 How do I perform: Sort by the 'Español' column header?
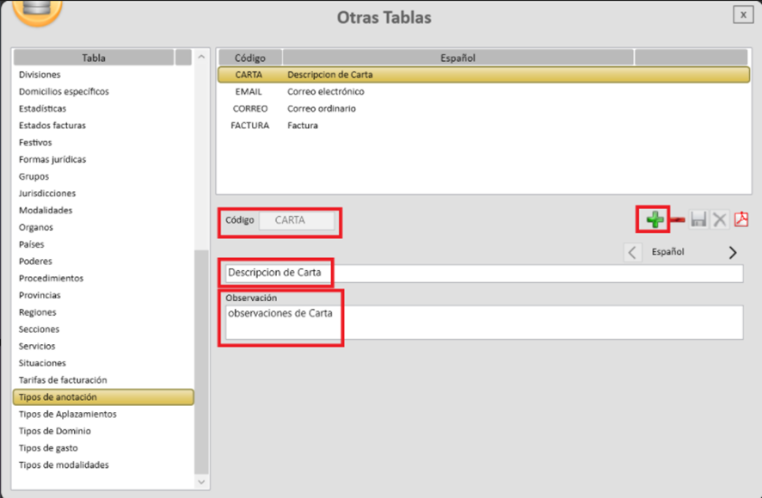[459, 58]
